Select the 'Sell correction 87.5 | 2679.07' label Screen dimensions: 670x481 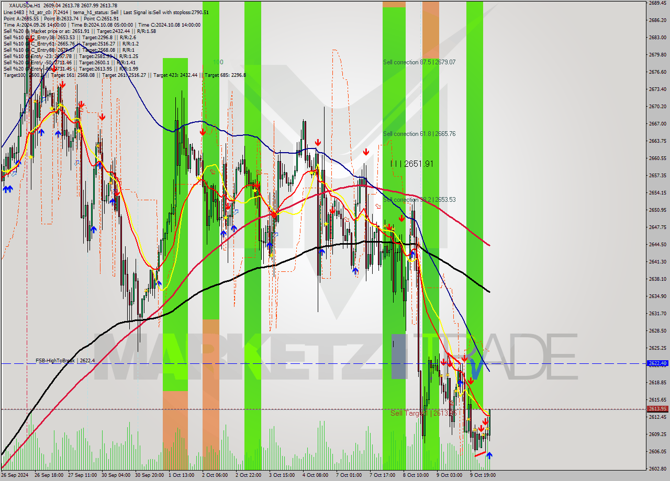pos(419,62)
